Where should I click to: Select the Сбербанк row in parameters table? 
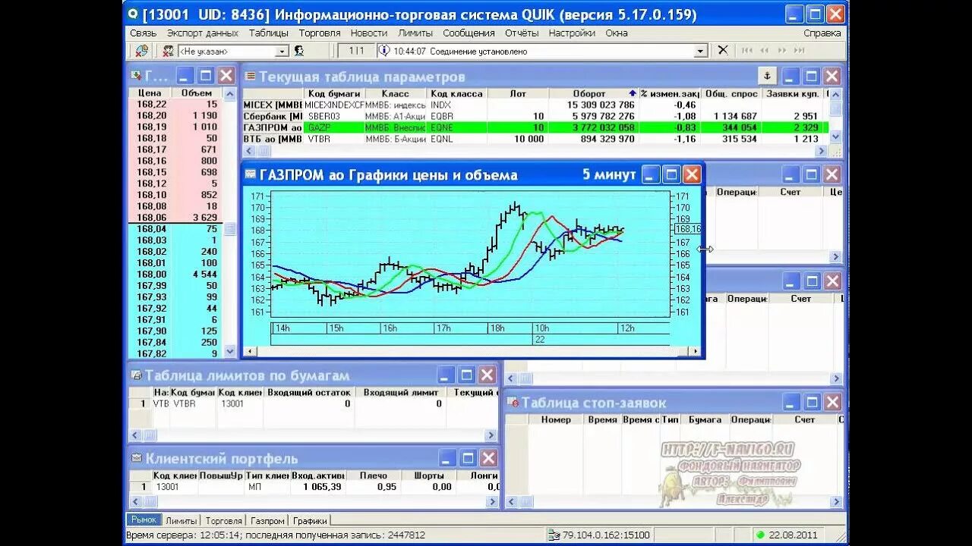pos(535,116)
